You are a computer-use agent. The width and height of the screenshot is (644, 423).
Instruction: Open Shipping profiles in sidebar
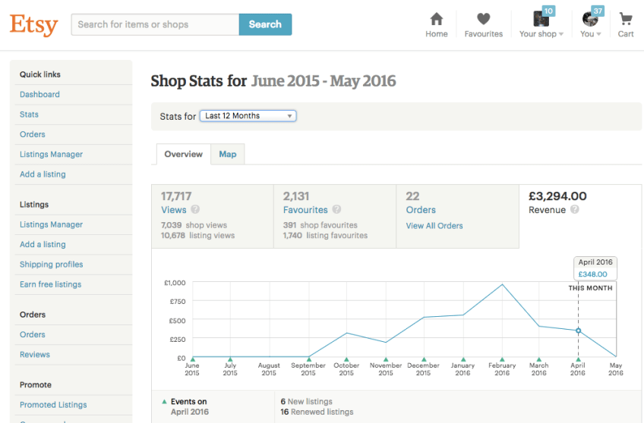click(52, 265)
